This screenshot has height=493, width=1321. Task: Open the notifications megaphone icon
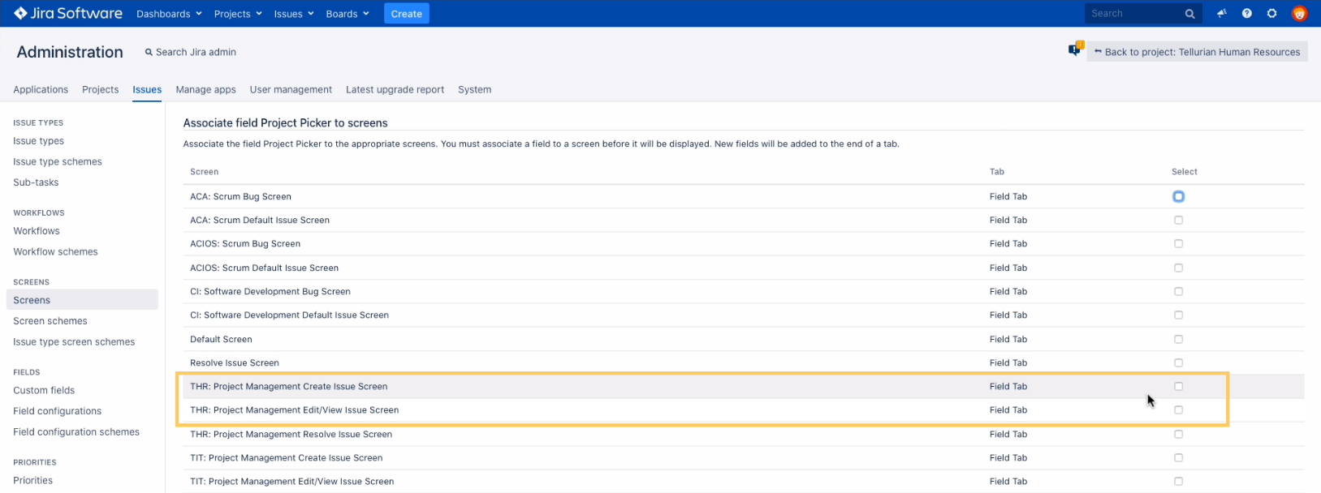click(1221, 14)
